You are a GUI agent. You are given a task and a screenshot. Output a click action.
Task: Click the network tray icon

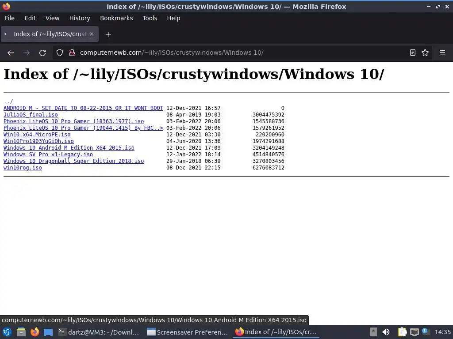415,332
